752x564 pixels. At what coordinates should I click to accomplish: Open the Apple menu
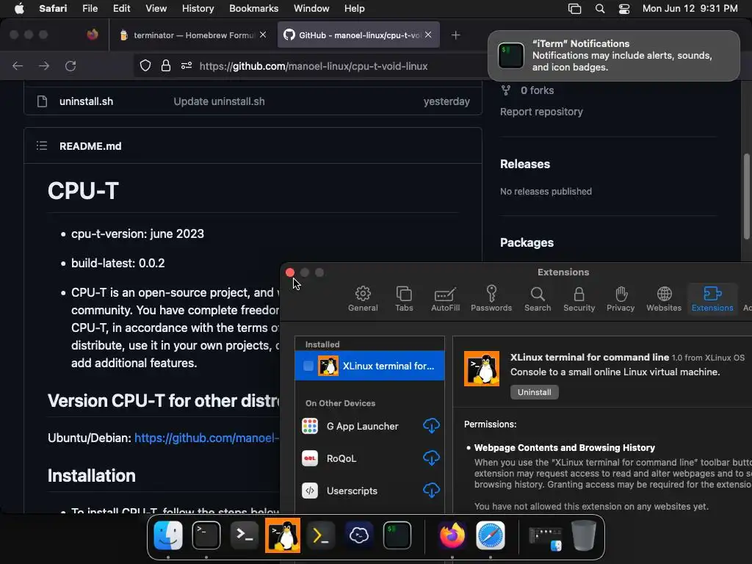pyautogui.click(x=18, y=8)
